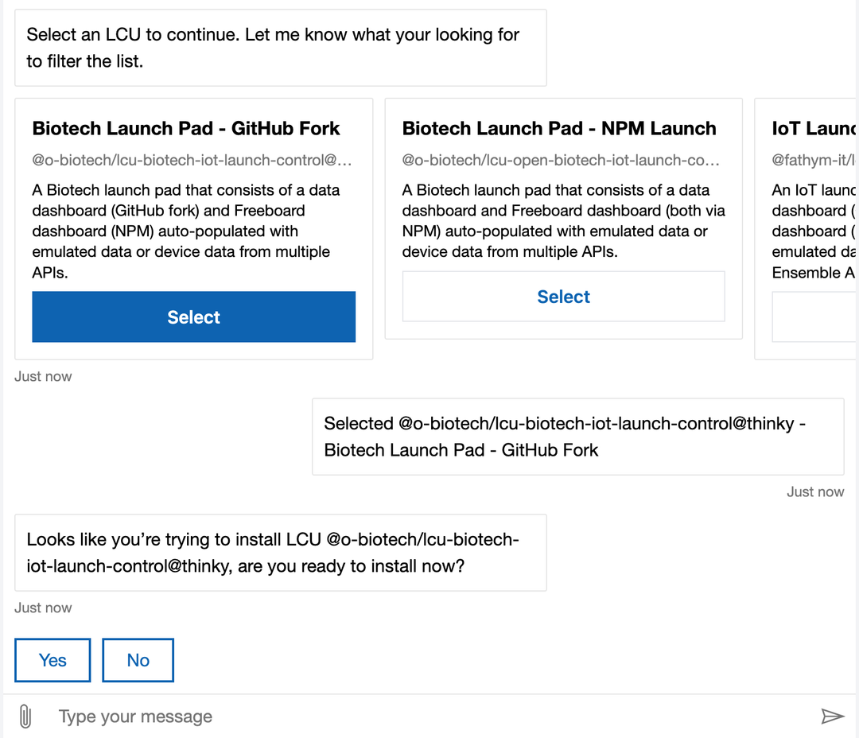Select the Biotech Launch Pad - GitHub Fork LCU
This screenshot has height=738, width=859.
click(x=193, y=317)
